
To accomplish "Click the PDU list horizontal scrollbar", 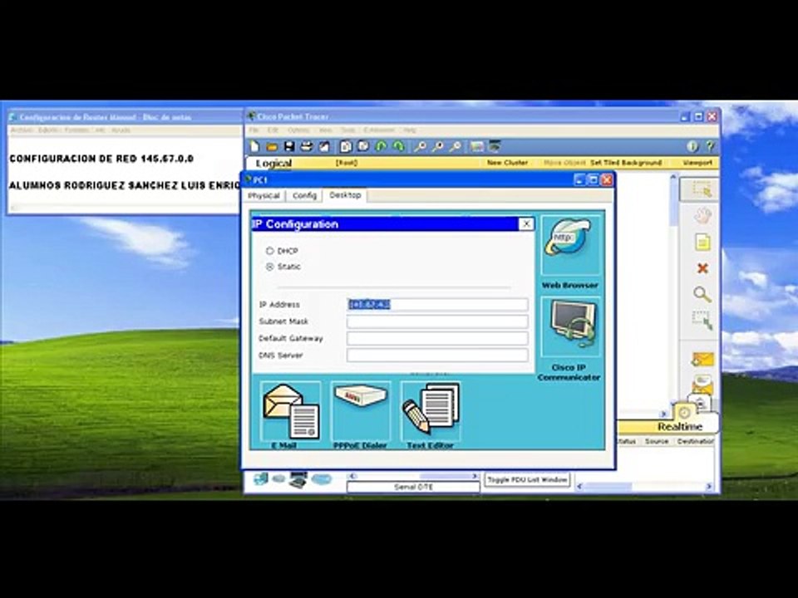I will [643, 487].
